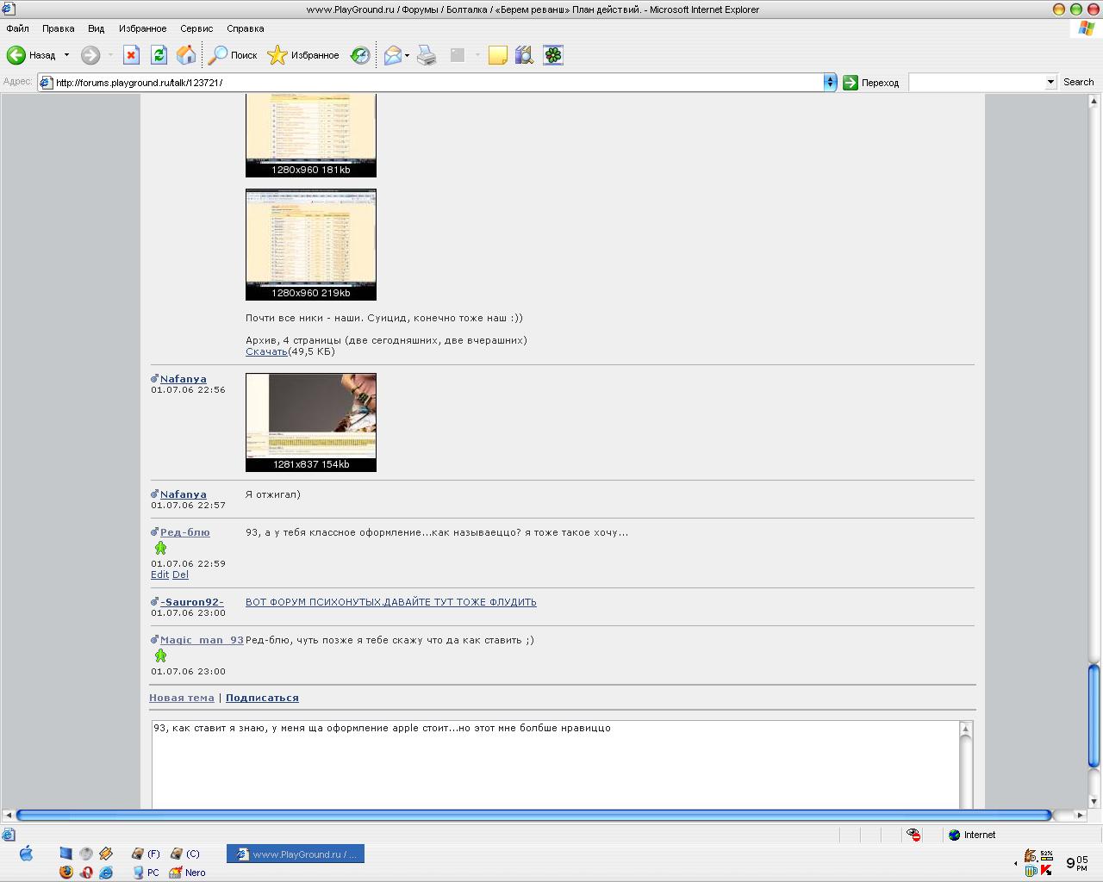Launch Firefox from the quick launch bar
The image size is (1103, 882).
(66, 872)
